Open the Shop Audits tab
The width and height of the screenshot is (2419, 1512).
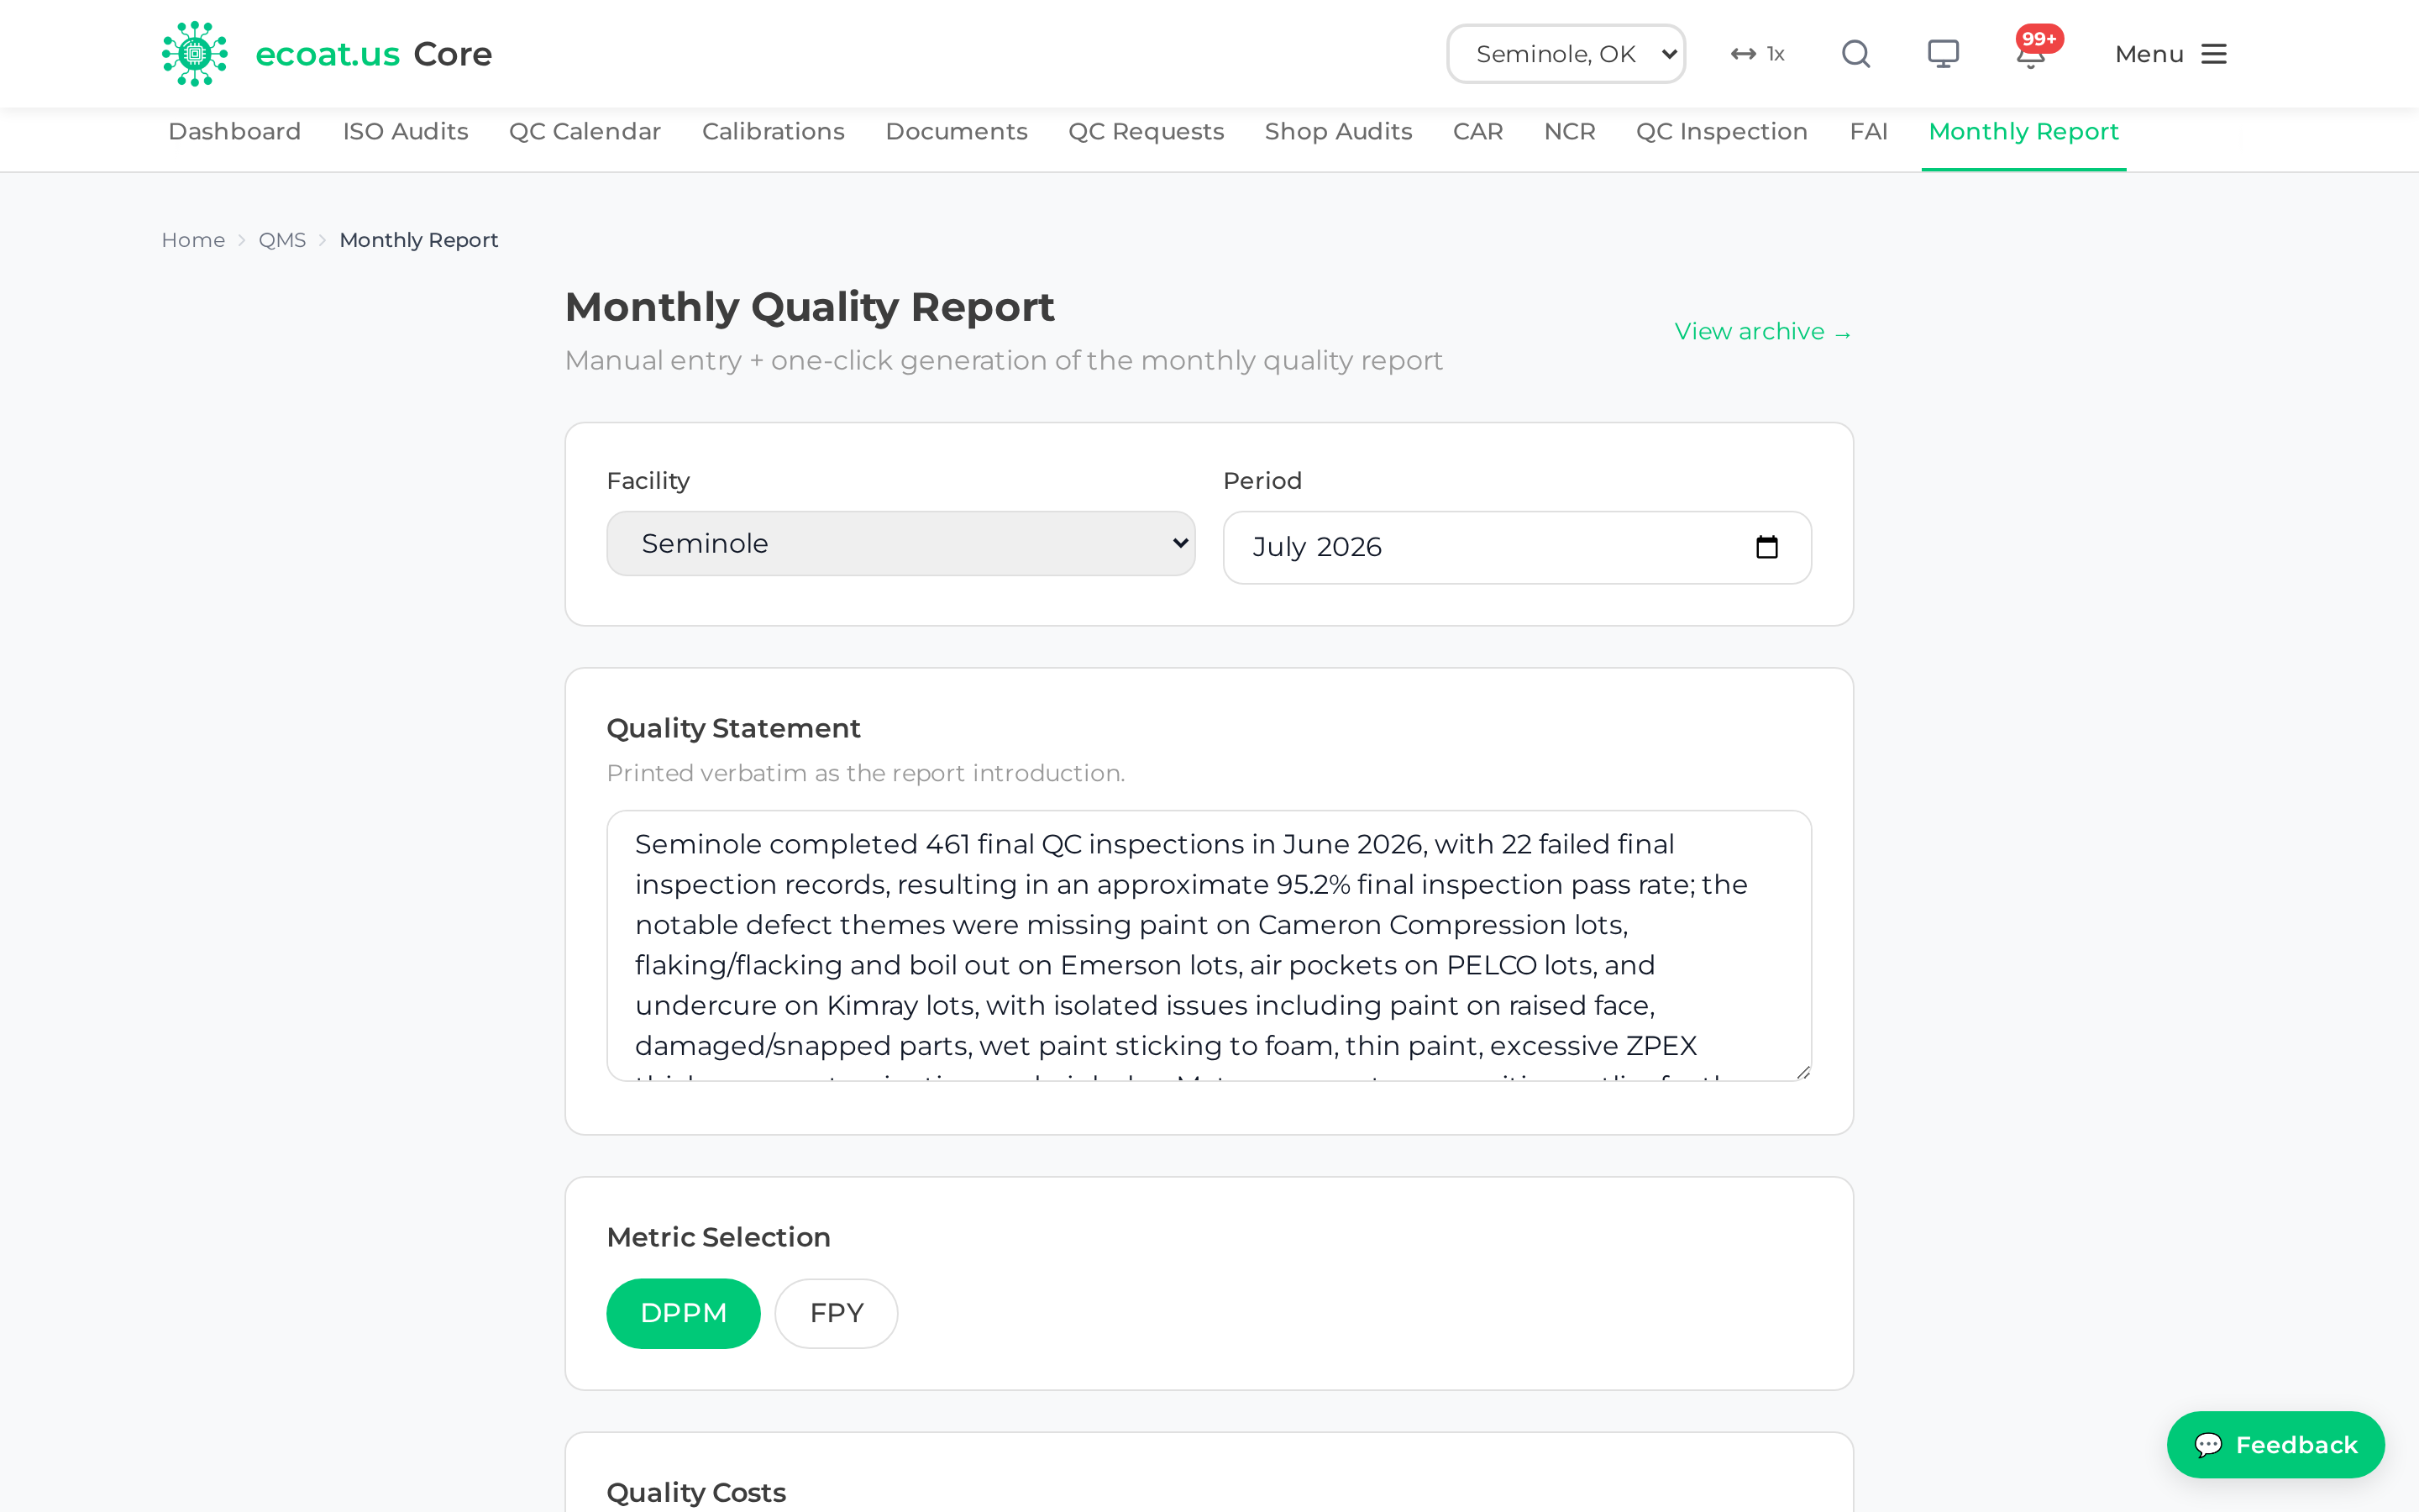coord(1337,132)
